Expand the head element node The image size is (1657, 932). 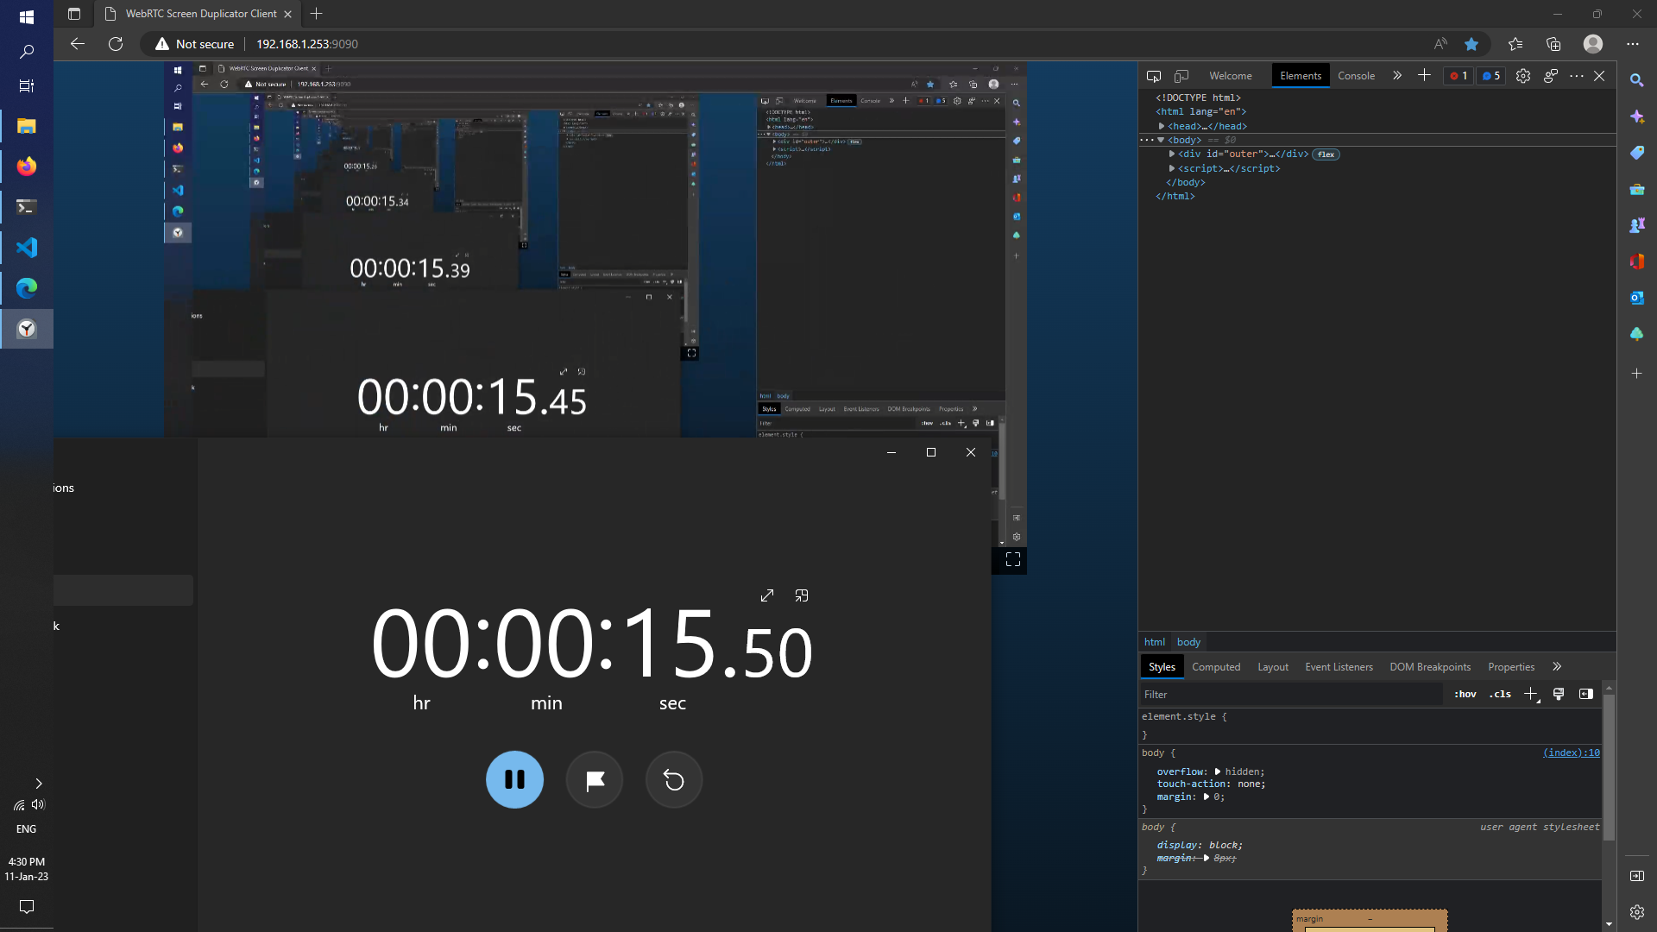pyautogui.click(x=1162, y=126)
